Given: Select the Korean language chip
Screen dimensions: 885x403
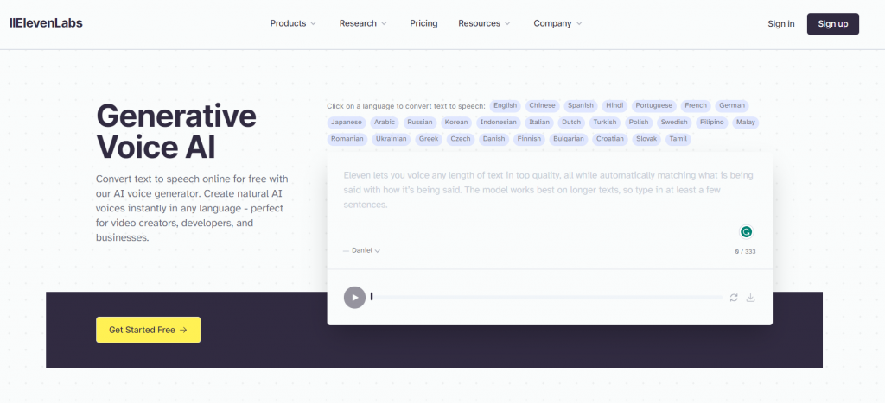Looking at the screenshot, I should pos(456,123).
